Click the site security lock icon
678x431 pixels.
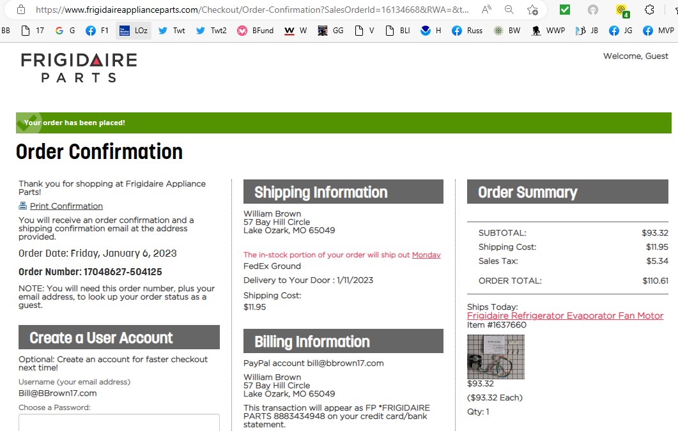21,10
